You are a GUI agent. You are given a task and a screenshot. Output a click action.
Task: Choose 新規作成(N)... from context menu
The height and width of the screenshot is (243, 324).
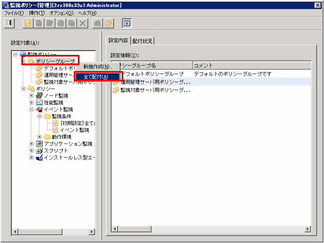click(98, 67)
